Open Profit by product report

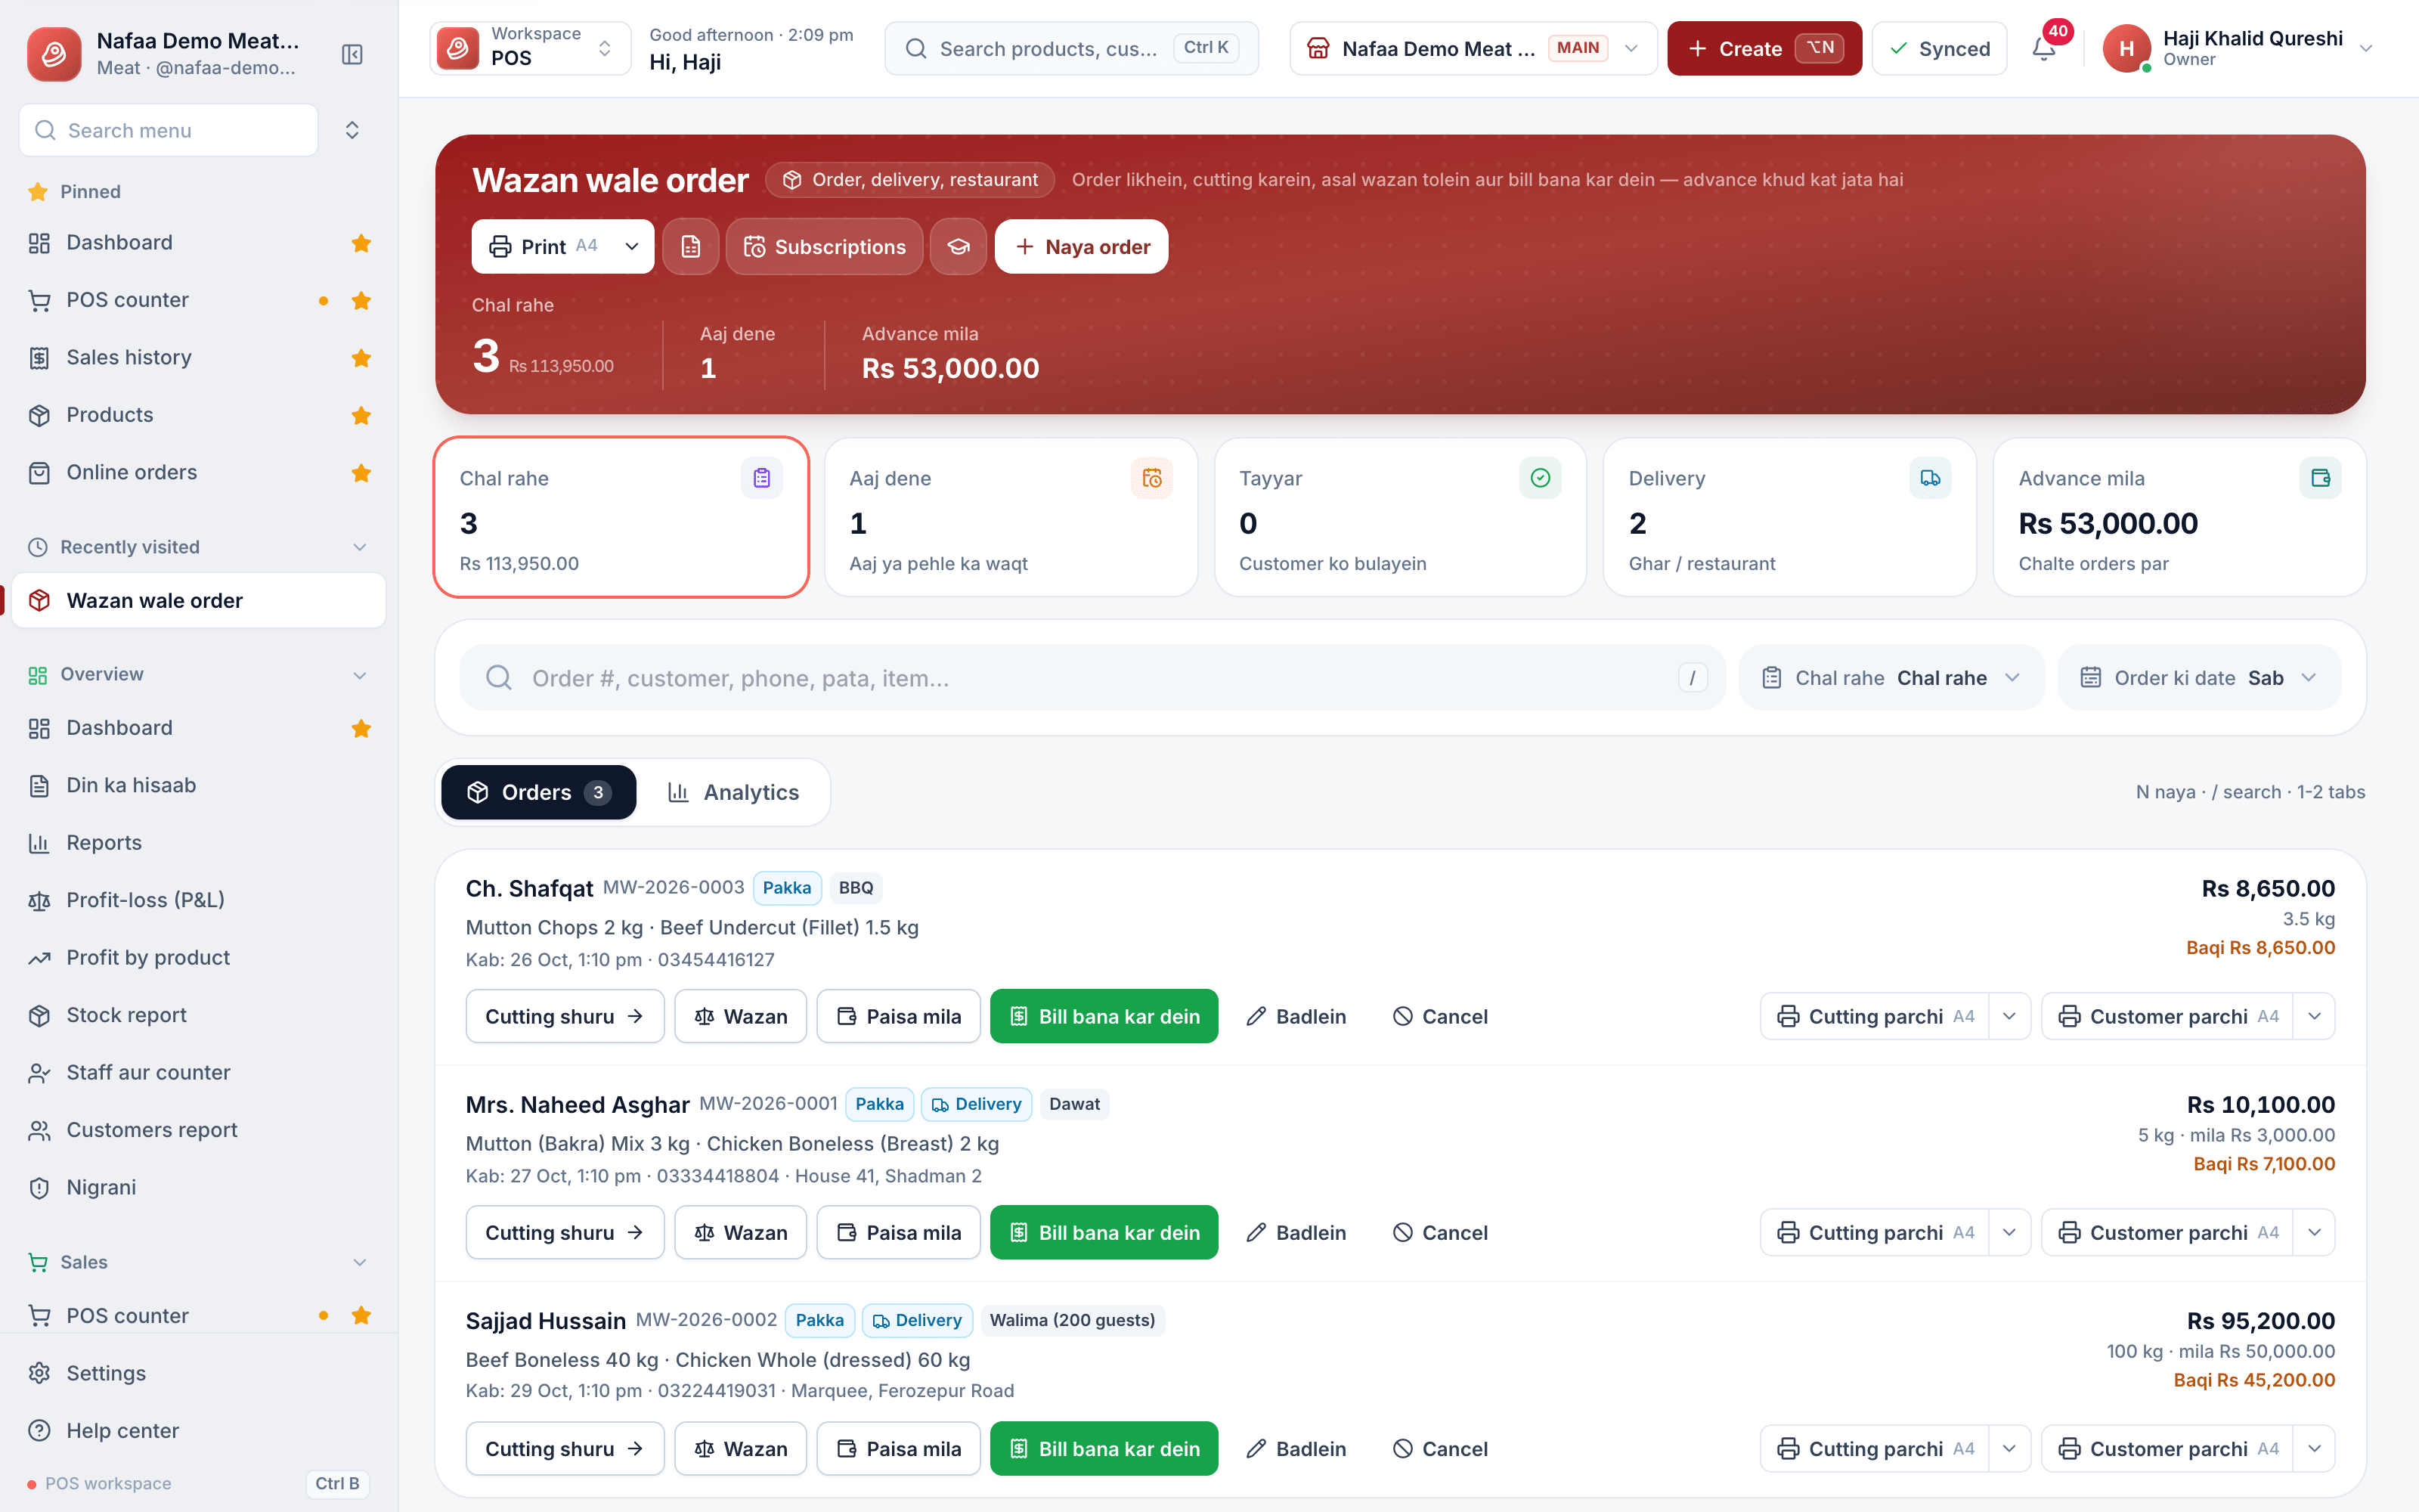click(x=199, y=957)
